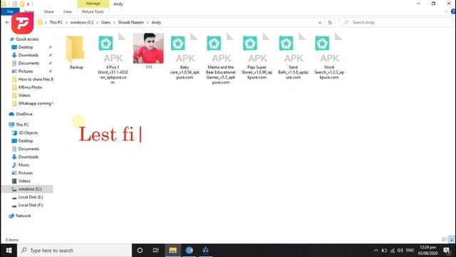Open Documents under This PC
The image size is (456, 257).
28,149
